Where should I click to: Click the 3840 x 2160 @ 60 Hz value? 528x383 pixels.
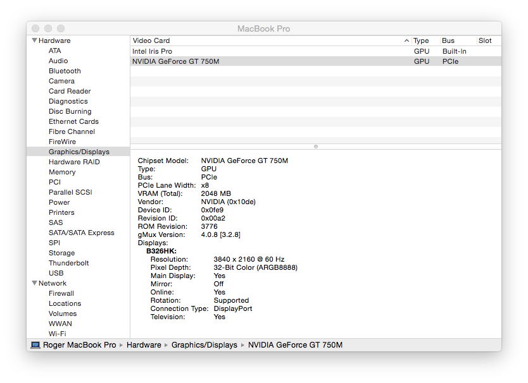pos(249,259)
